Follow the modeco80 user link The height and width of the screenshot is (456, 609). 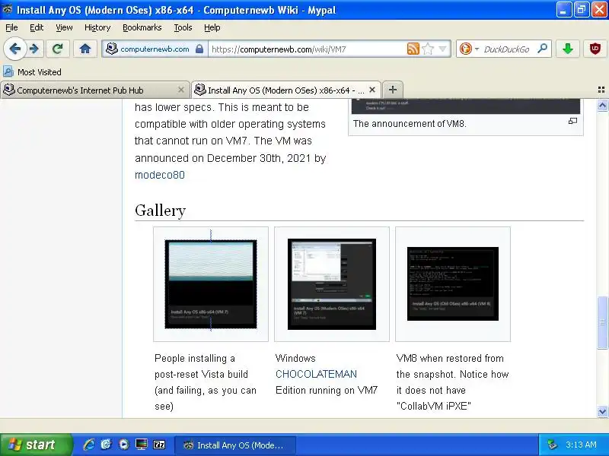tap(160, 175)
